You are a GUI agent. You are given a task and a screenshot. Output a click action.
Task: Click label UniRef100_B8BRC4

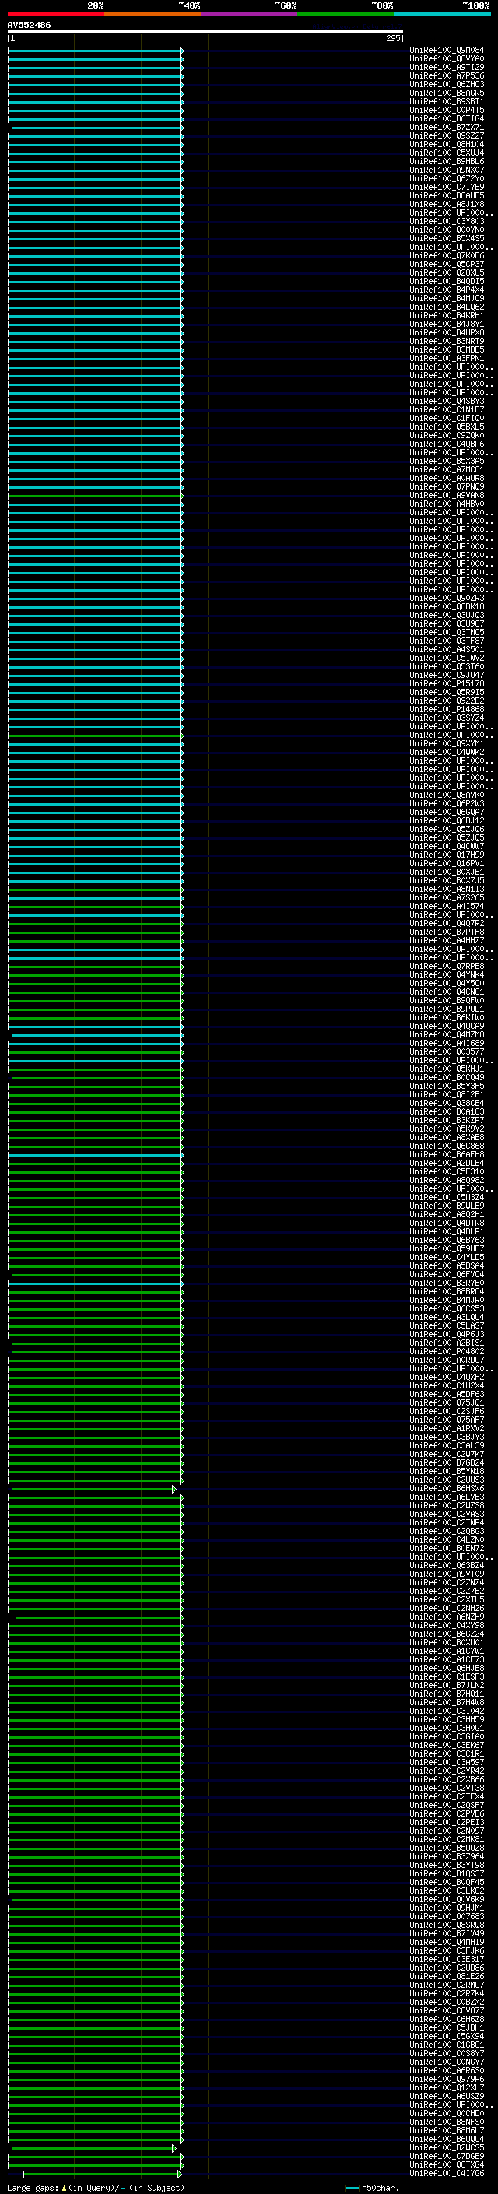(447, 1292)
